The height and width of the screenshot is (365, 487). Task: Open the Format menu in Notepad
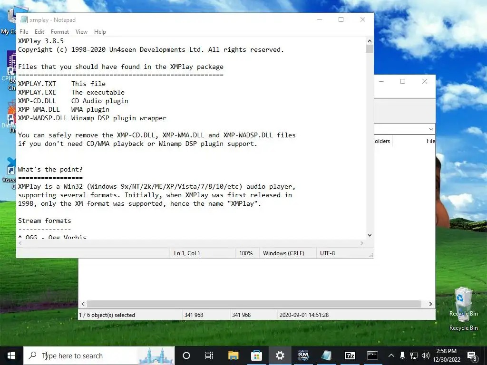[x=59, y=32]
